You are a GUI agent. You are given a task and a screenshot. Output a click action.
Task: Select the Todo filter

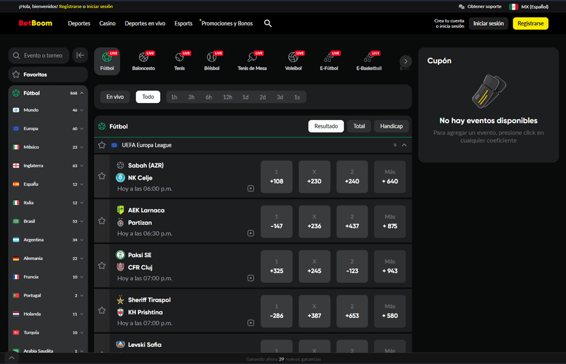point(148,96)
